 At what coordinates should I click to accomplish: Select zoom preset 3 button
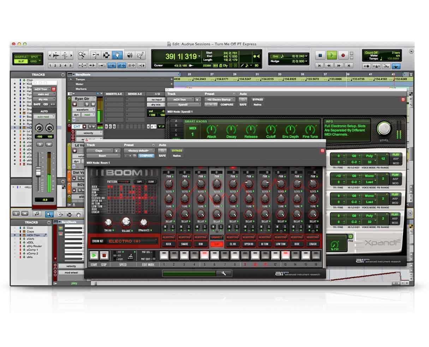pyautogui.click(x=60, y=65)
